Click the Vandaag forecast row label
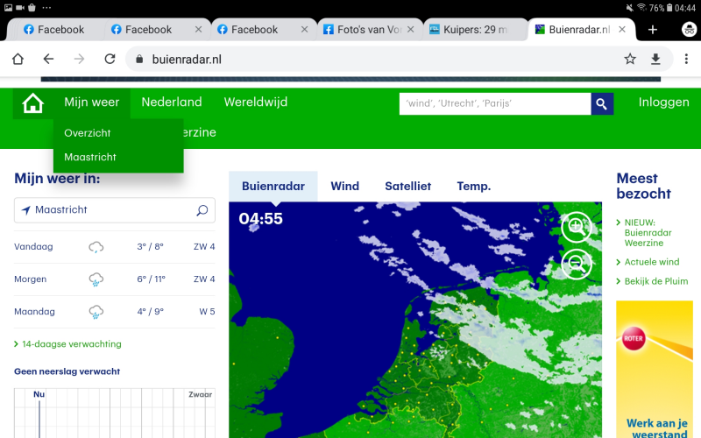Screen dimensions: 701x438 coord(33,247)
